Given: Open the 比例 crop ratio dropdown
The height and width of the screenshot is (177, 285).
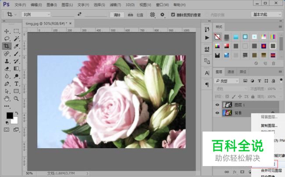Looking at the screenshot, I should pos(36,14).
